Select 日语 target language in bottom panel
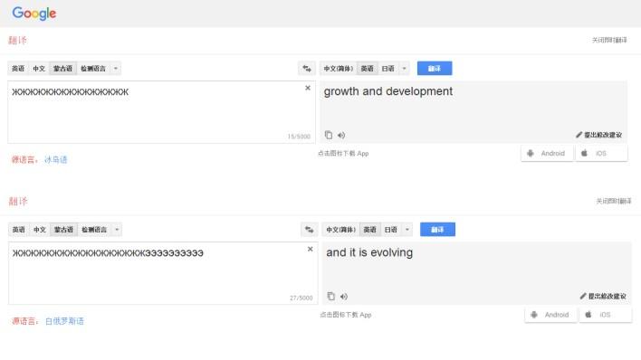Viewport: 641px width, 360px height. (x=391, y=230)
